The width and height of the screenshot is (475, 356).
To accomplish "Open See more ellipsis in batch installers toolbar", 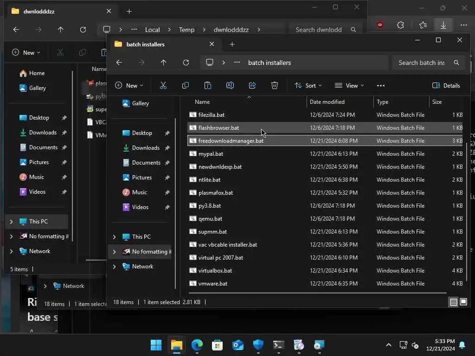I will [381, 86].
